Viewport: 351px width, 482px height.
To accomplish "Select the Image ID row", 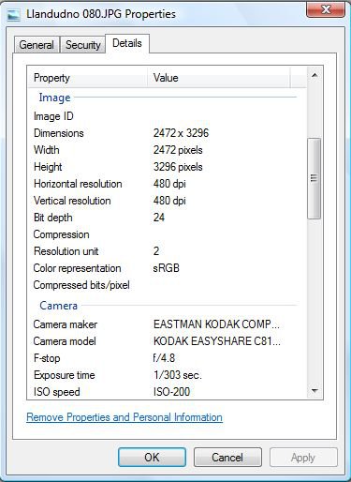I will coord(168,116).
